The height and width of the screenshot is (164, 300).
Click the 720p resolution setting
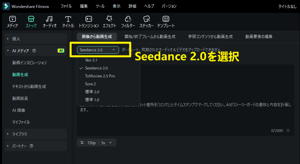click(x=91, y=143)
